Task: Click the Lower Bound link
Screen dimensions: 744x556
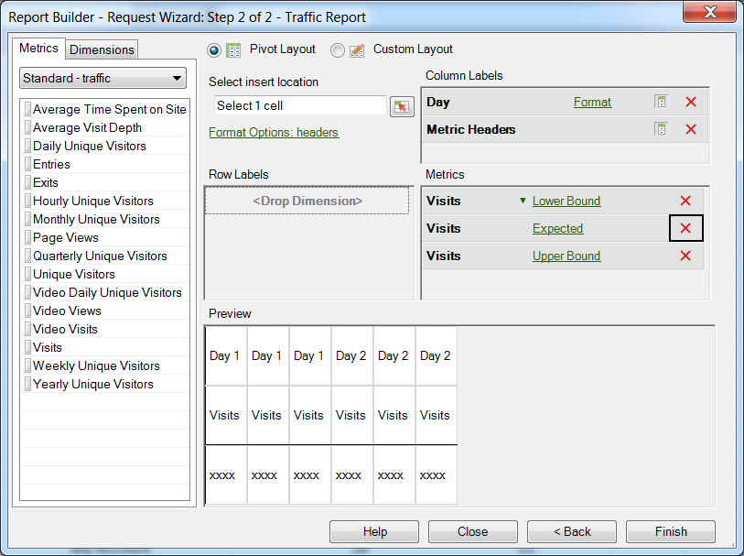Action: click(566, 202)
